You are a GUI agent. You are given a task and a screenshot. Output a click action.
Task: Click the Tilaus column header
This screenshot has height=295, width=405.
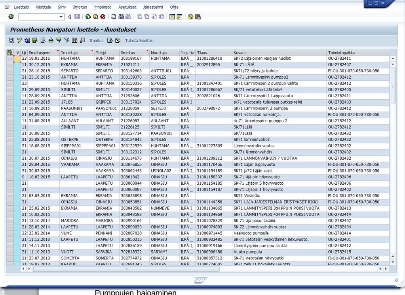pyautogui.click(x=214, y=53)
